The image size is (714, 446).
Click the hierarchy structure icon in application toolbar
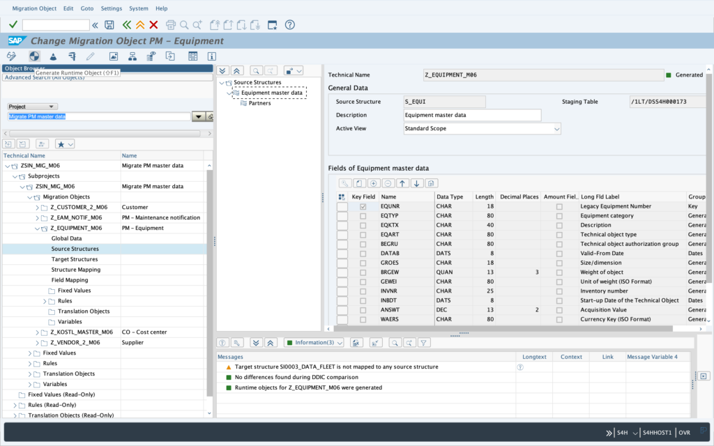[132, 56]
